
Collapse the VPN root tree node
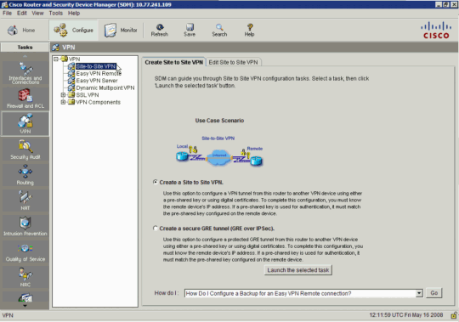(56, 59)
